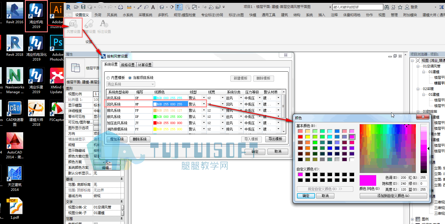Select the 当前项目系统 radio button

pos(130,78)
